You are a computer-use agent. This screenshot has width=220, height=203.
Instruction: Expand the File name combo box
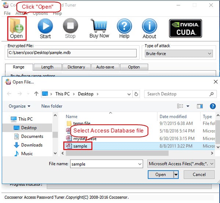pyautogui.click(x=140, y=164)
